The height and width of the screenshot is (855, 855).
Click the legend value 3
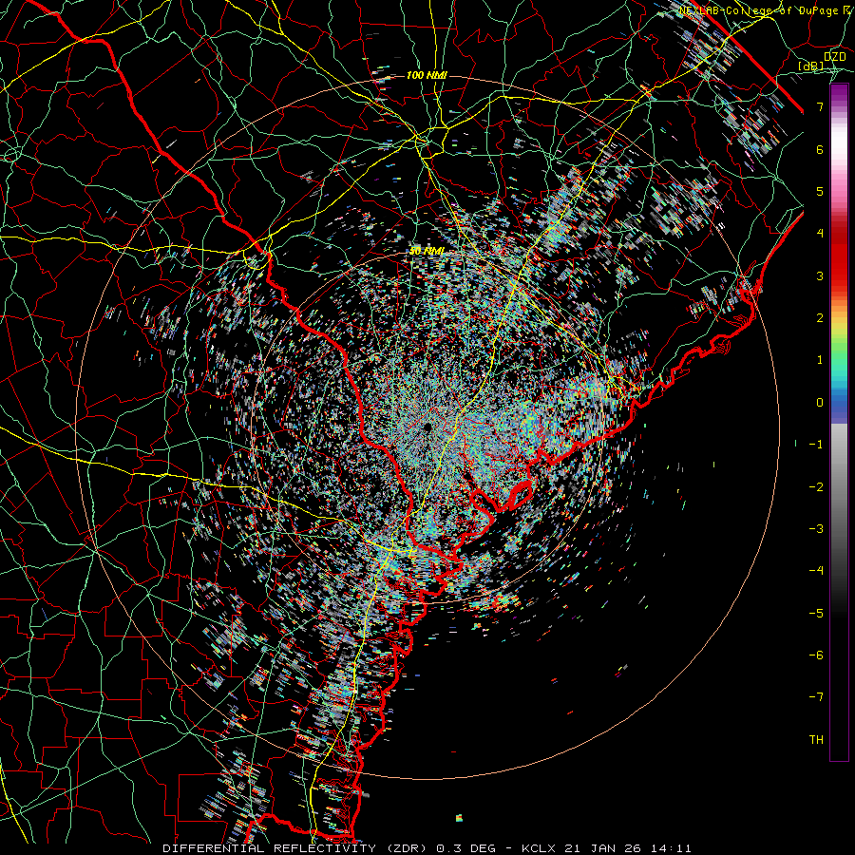(x=820, y=275)
